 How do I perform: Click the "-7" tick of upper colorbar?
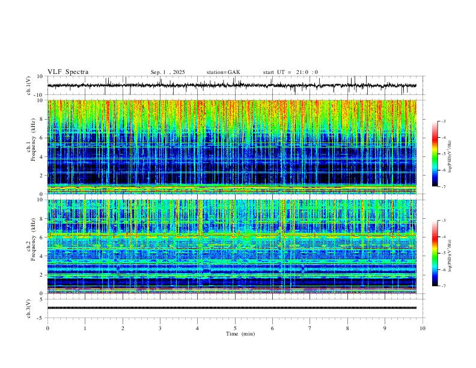pos(444,187)
